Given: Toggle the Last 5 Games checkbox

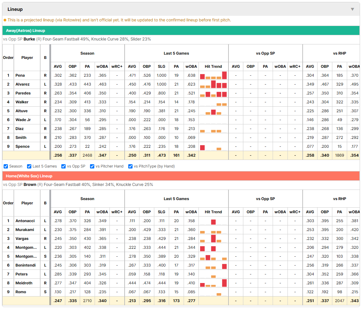Looking at the screenshot, I should pyautogui.click(x=29, y=167).
